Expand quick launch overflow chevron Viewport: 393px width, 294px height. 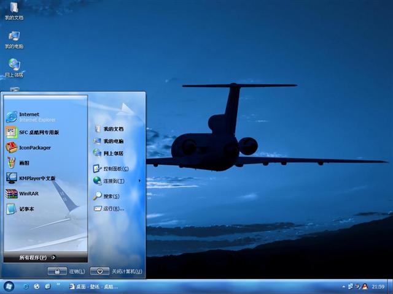point(58,284)
